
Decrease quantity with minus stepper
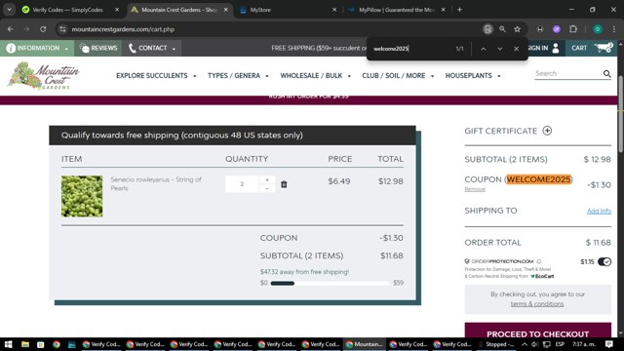(x=267, y=188)
